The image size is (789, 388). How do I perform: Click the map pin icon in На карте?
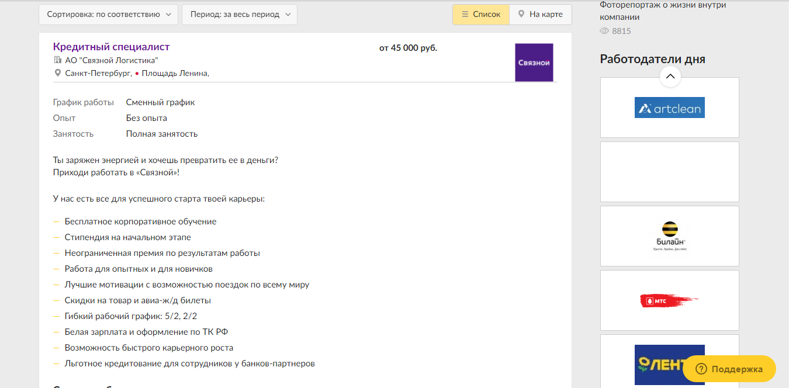click(x=521, y=15)
